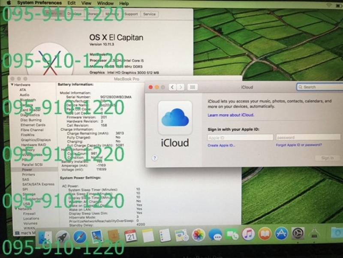Image resolution: width=343 pixels, height=258 pixels.
Task: Focus the password input field
Action: [x=308, y=137]
